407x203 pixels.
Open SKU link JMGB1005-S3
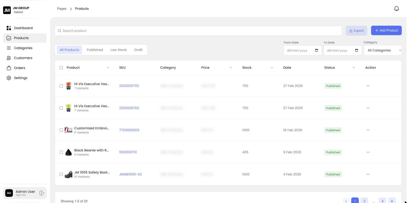(130, 174)
